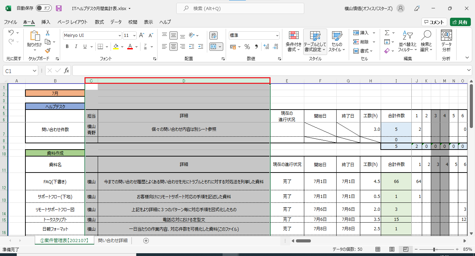
Task: Click the Increase Font Size icon
Action: [x=142, y=35]
